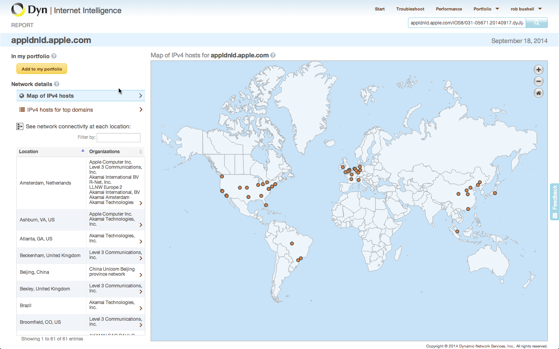Click Add to my portfolio button
The height and width of the screenshot is (349, 559).
click(42, 69)
